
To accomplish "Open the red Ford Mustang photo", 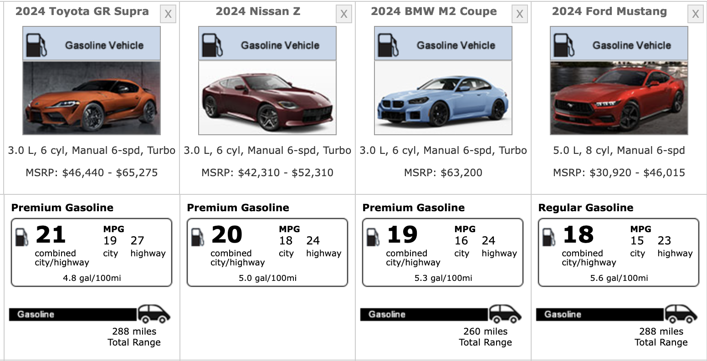I will click(x=619, y=98).
